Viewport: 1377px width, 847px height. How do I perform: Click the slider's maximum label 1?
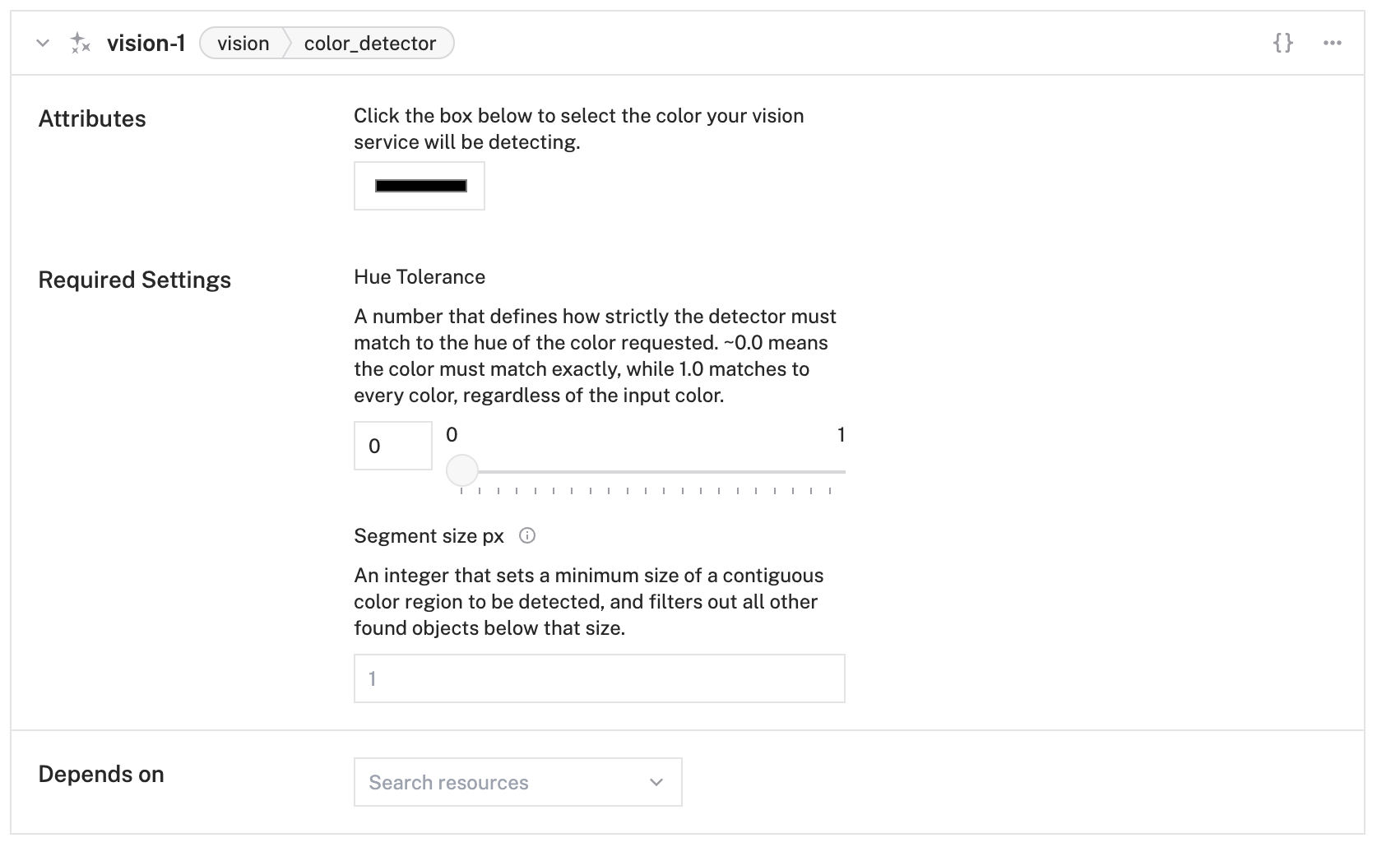point(841,435)
